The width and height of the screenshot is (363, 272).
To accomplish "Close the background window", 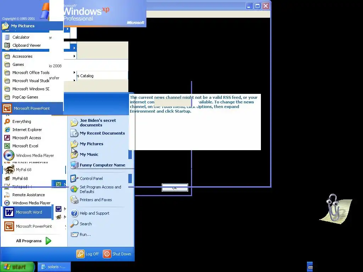I will tap(266, 6).
